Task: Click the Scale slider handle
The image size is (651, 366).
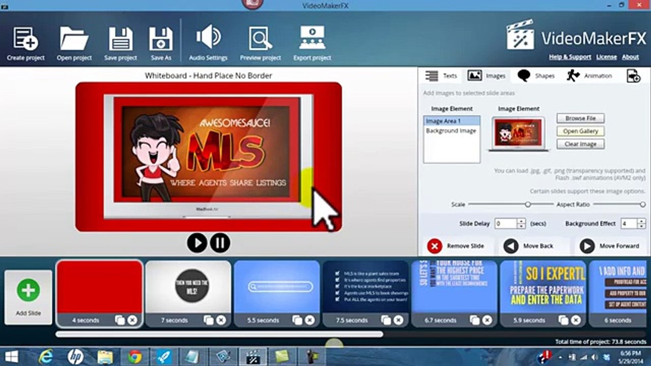Action: tap(528, 204)
